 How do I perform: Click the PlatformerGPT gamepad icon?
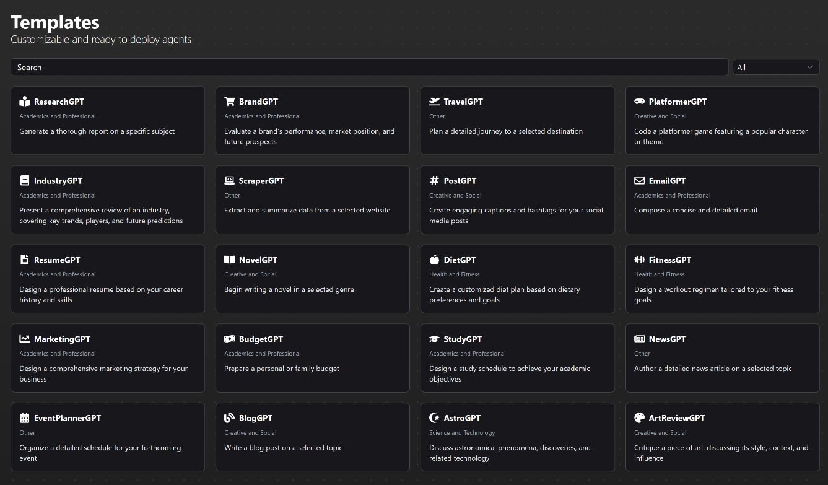(x=639, y=102)
